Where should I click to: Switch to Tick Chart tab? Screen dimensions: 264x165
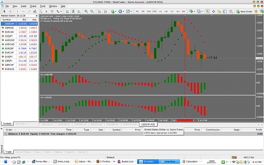coord(20,124)
